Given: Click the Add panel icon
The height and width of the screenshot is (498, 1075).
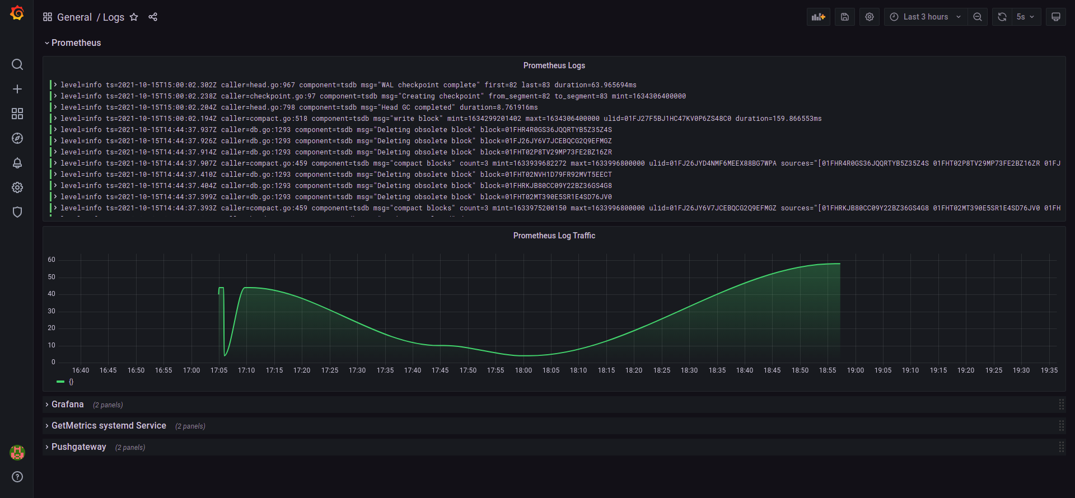Looking at the screenshot, I should click(x=819, y=17).
